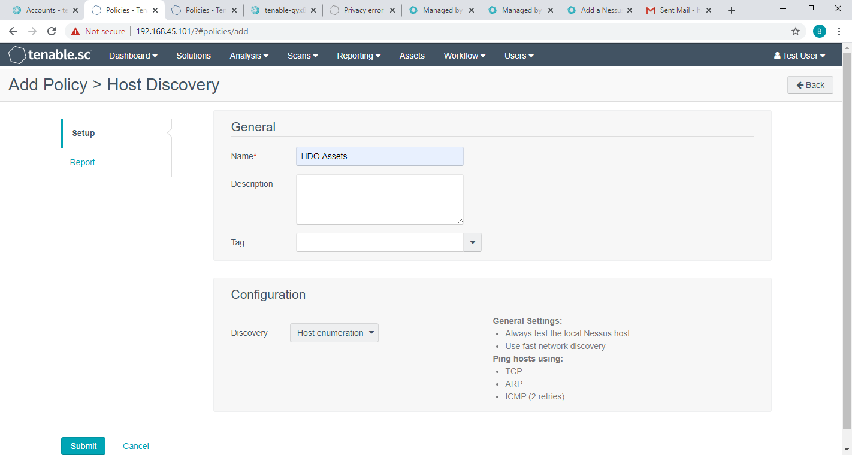Cancel adding the policy
Screen dimensions: 852x455
(136, 446)
